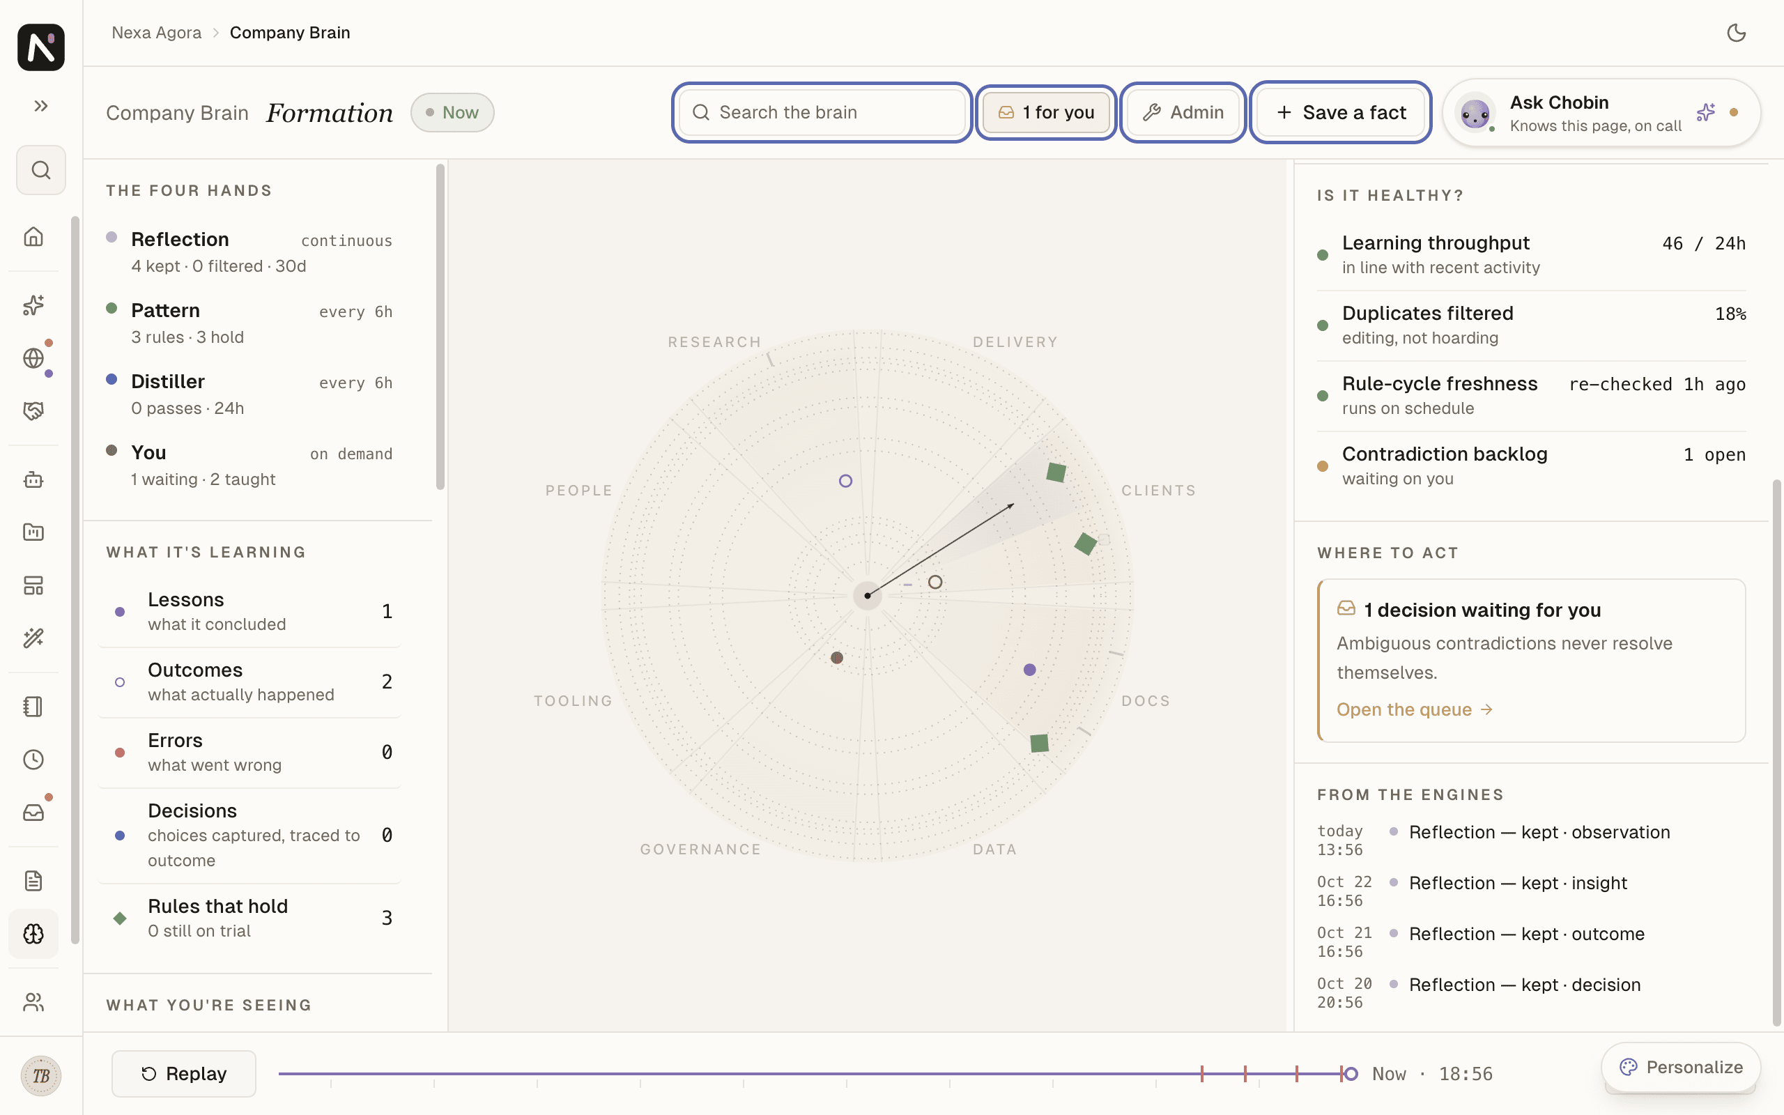This screenshot has height=1115, width=1784.
Task: Open the Admin button
Action: coord(1183,112)
